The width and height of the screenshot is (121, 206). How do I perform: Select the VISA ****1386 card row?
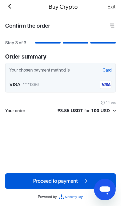(x=60, y=85)
